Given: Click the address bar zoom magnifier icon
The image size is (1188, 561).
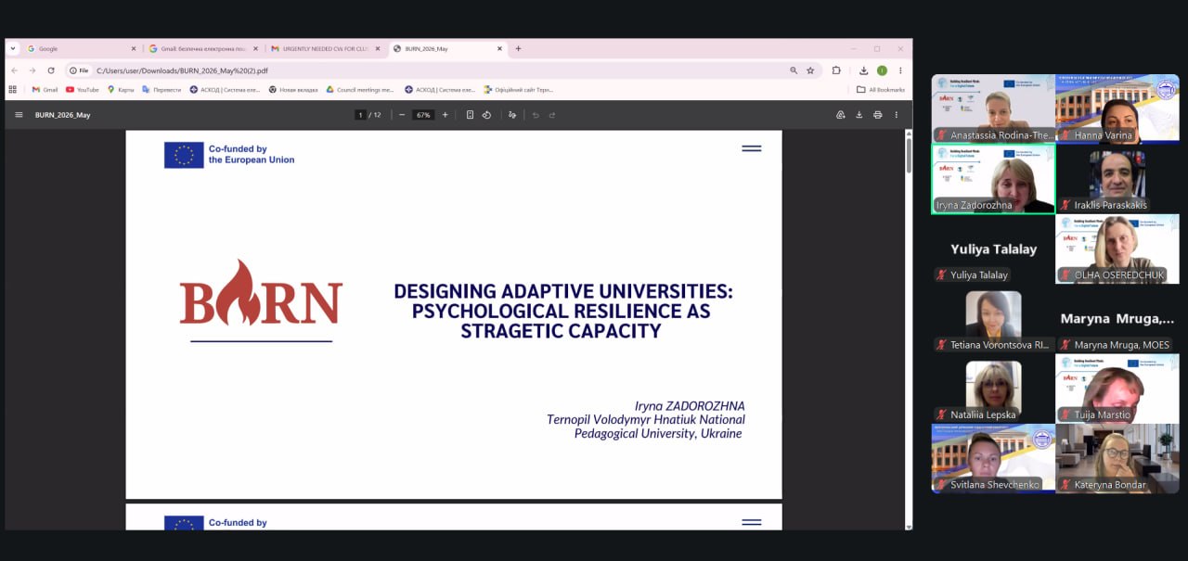Looking at the screenshot, I should tap(794, 70).
